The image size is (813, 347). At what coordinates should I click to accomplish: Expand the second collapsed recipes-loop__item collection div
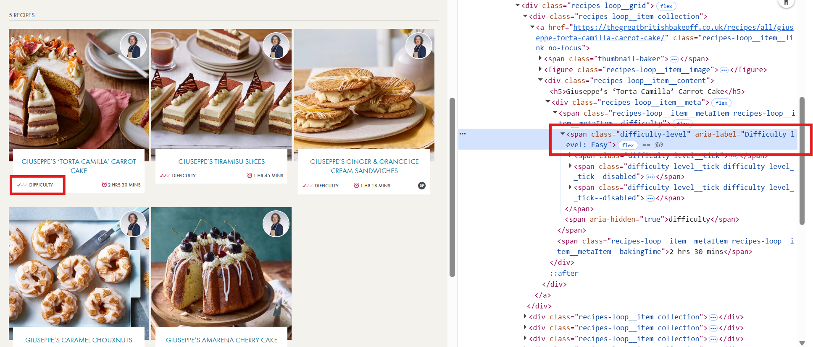click(525, 327)
